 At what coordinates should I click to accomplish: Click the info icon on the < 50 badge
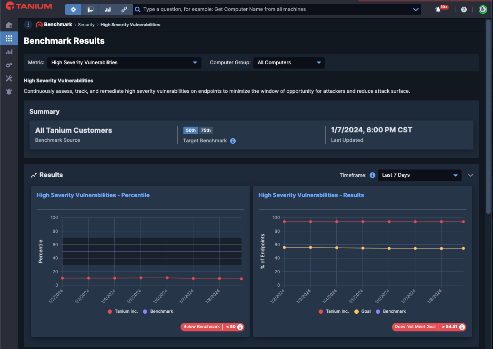[240, 327]
